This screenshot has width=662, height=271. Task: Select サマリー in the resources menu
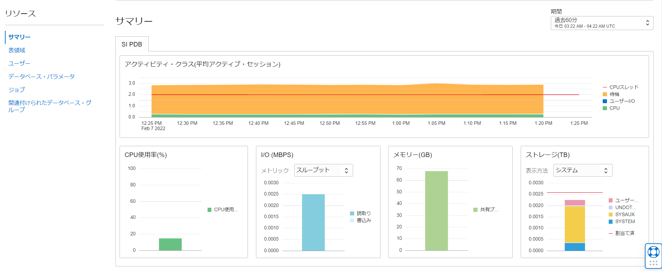tap(20, 37)
